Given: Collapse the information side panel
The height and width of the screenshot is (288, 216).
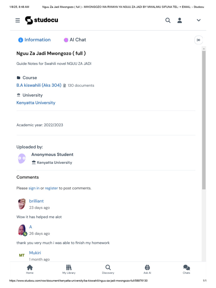Looking at the screenshot, I should [x=199, y=40].
